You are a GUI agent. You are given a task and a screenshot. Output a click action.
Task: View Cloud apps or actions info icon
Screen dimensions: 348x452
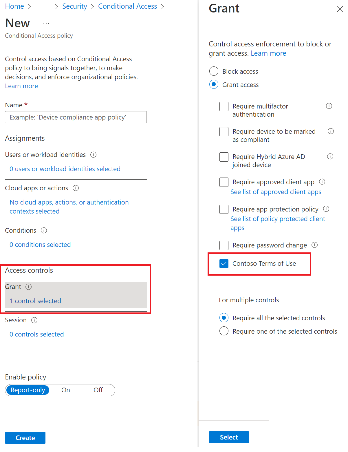tap(76, 188)
